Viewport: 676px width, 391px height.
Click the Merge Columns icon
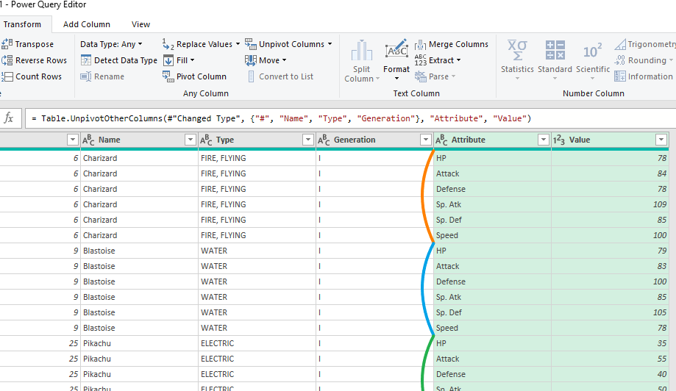click(x=420, y=44)
